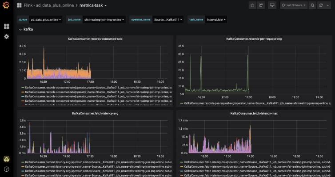Screen dimensions: 335x177
Task: Click the zoom out time range magnifier
Action: 312,5
